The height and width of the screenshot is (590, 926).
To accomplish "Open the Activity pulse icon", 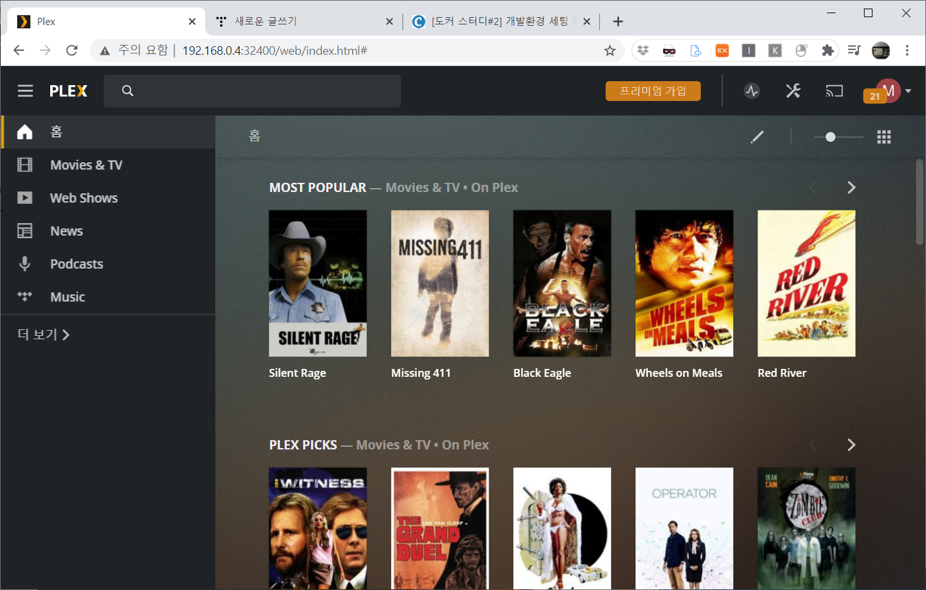I will (752, 91).
